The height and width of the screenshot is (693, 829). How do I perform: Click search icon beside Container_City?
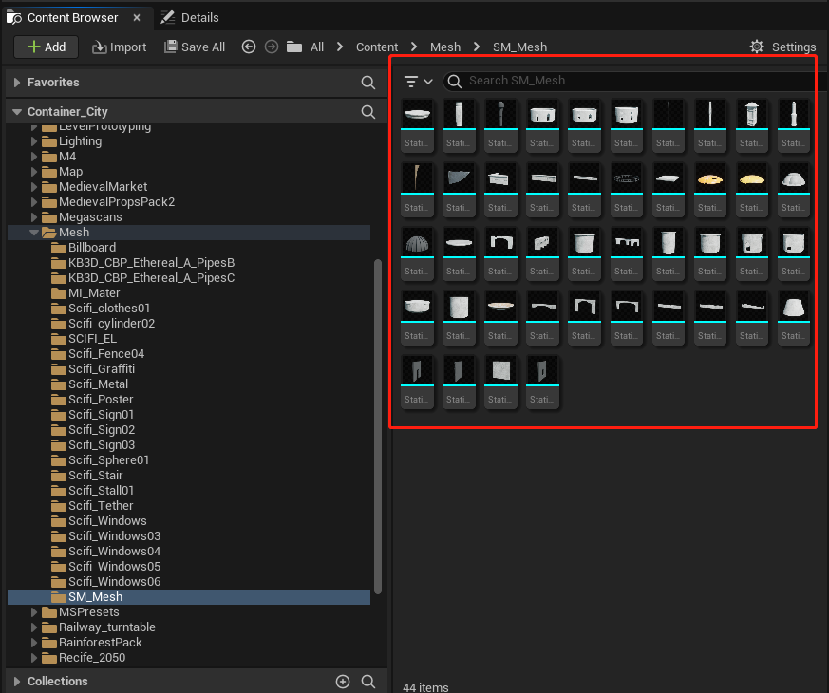(x=368, y=112)
